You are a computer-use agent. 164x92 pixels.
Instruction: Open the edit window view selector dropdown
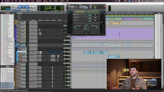coord(16,20)
